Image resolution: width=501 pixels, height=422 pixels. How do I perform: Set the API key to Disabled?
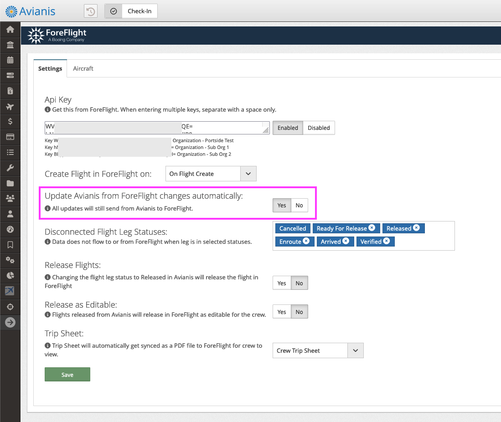pyautogui.click(x=319, y=128)
